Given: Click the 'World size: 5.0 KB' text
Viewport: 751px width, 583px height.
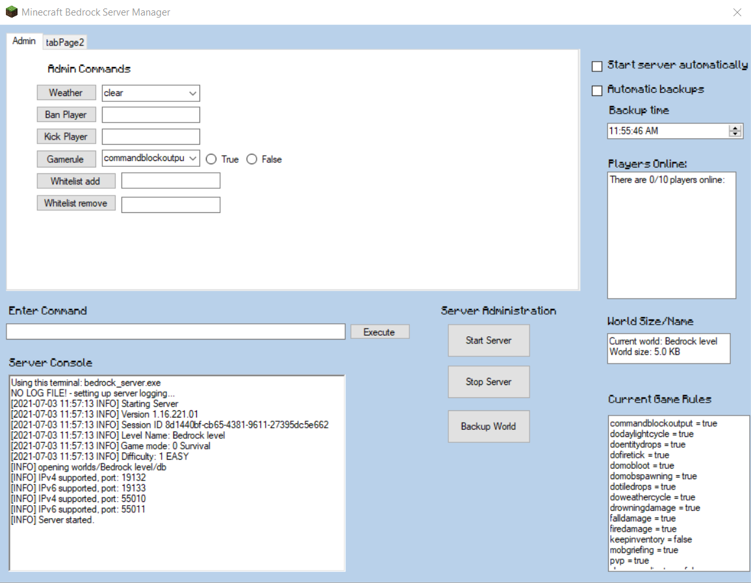Looking at the screenshot, I should (644, 352).
